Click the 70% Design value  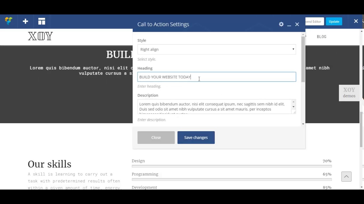pos(327,161)
